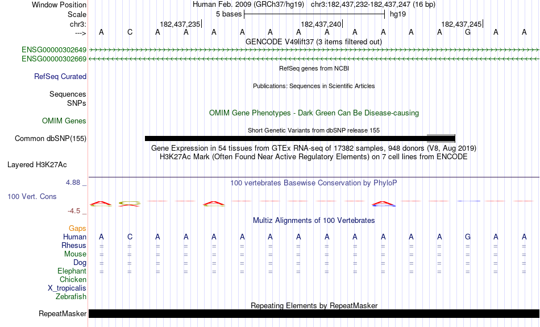Click Repeating Elements by RepeatMasker title
The height and width of the screenshot is (327, 540).
[314, 305]
